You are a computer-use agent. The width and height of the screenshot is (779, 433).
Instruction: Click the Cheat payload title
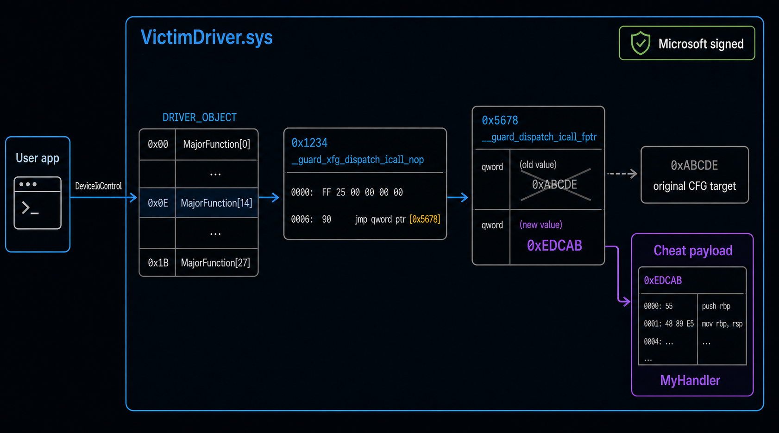[x=693, y=251]
